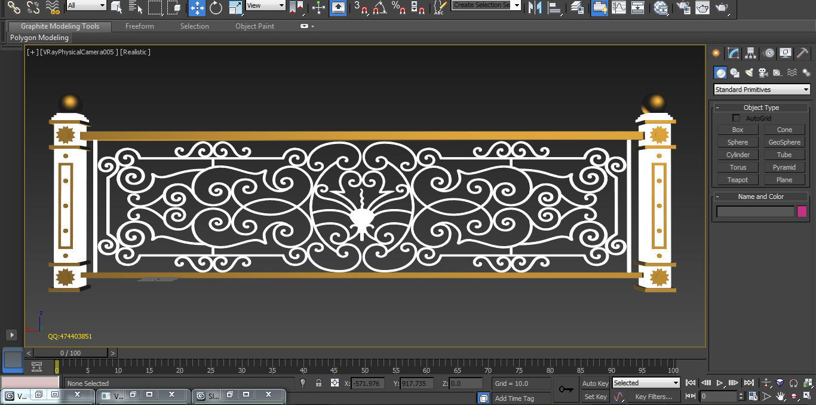Image resolution: width=816 pixels, height=405 pixels.
Task: Click the Set Key button
Action: [x=595, y=397]
